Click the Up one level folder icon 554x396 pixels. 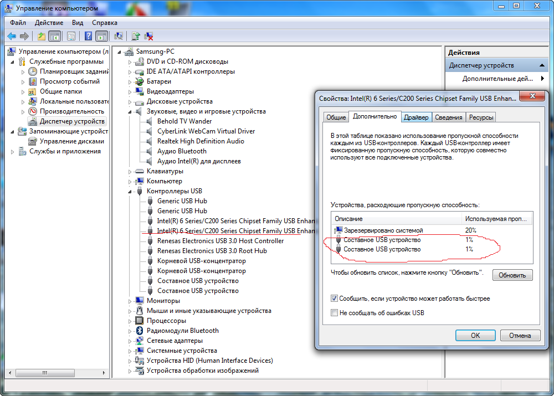pyautogui.click(x=41, y=37)
